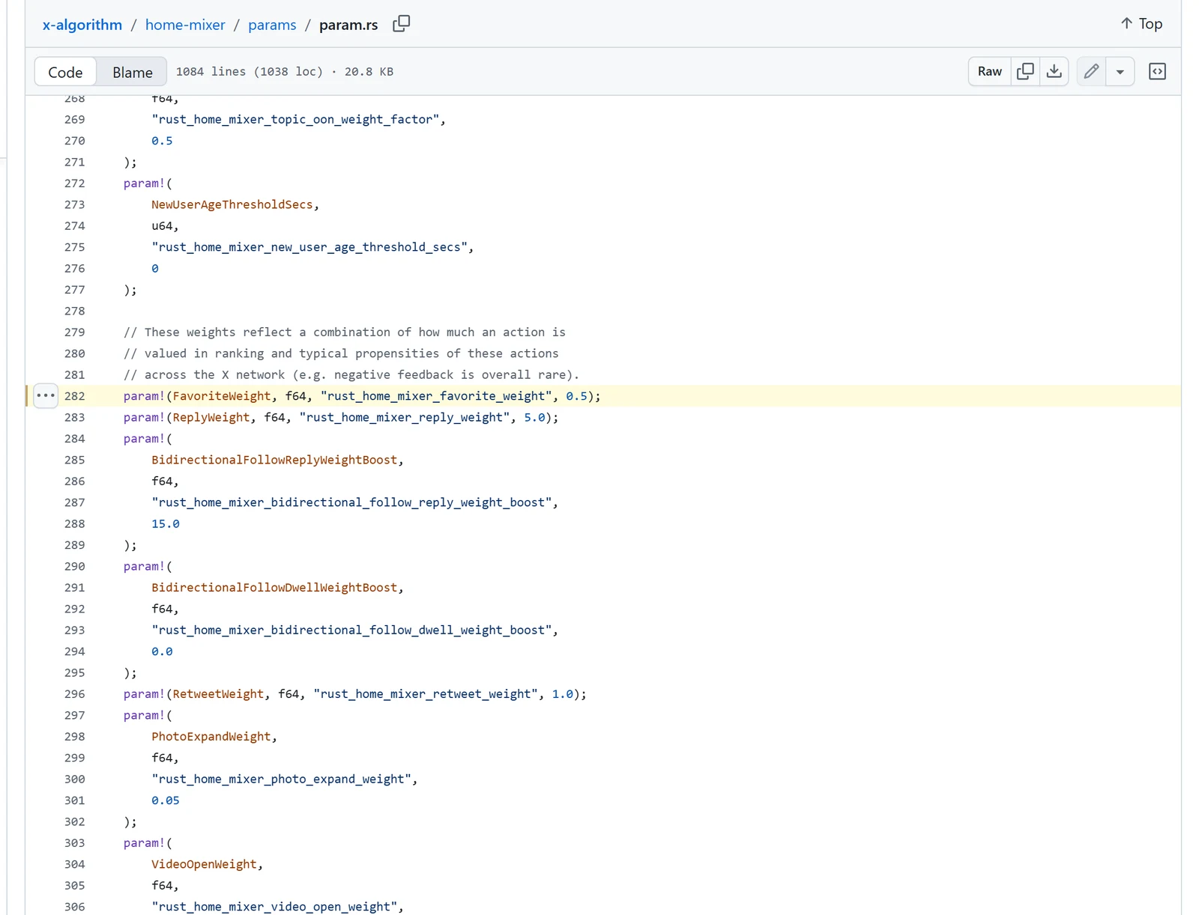
Task: Click PhotoExpandWeight identifier
Action: click(211, 737)
